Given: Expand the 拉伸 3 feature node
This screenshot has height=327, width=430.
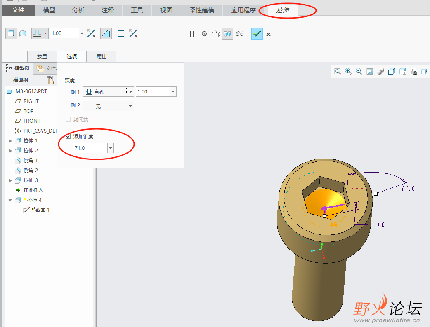Looking at the screenshot, I should click(x=10, y=180).
